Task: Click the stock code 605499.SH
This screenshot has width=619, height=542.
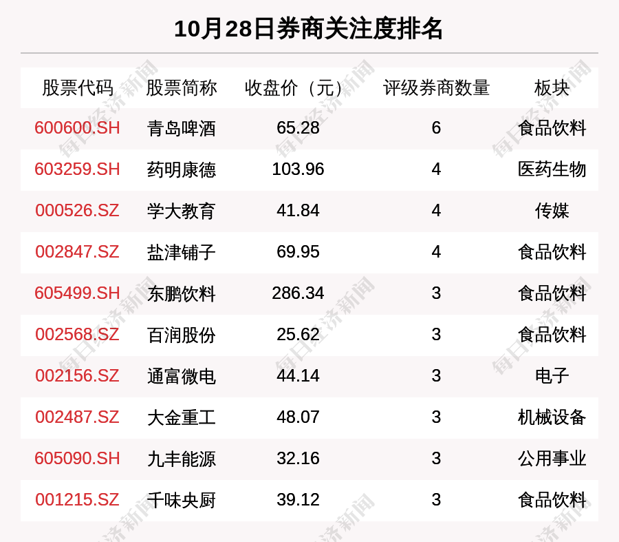Action: (76, 293)
